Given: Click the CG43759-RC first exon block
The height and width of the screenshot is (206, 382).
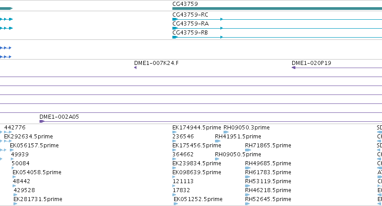Looking at the screenshot, I should pos(175,19).
